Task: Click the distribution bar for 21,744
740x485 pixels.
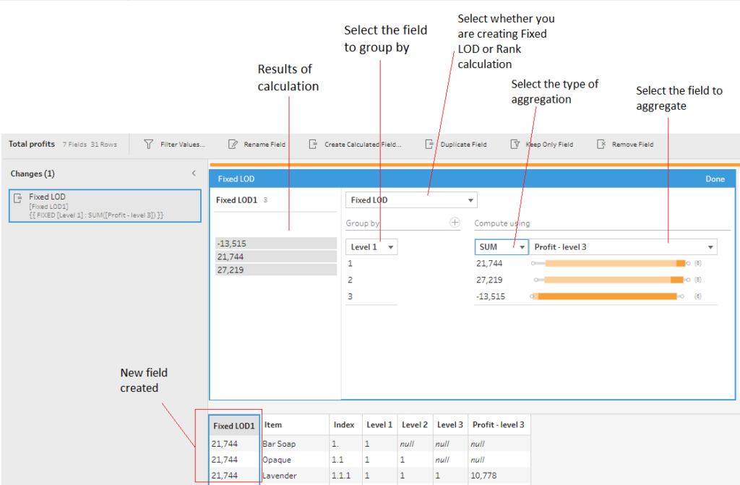Action: tap(611, 264)
